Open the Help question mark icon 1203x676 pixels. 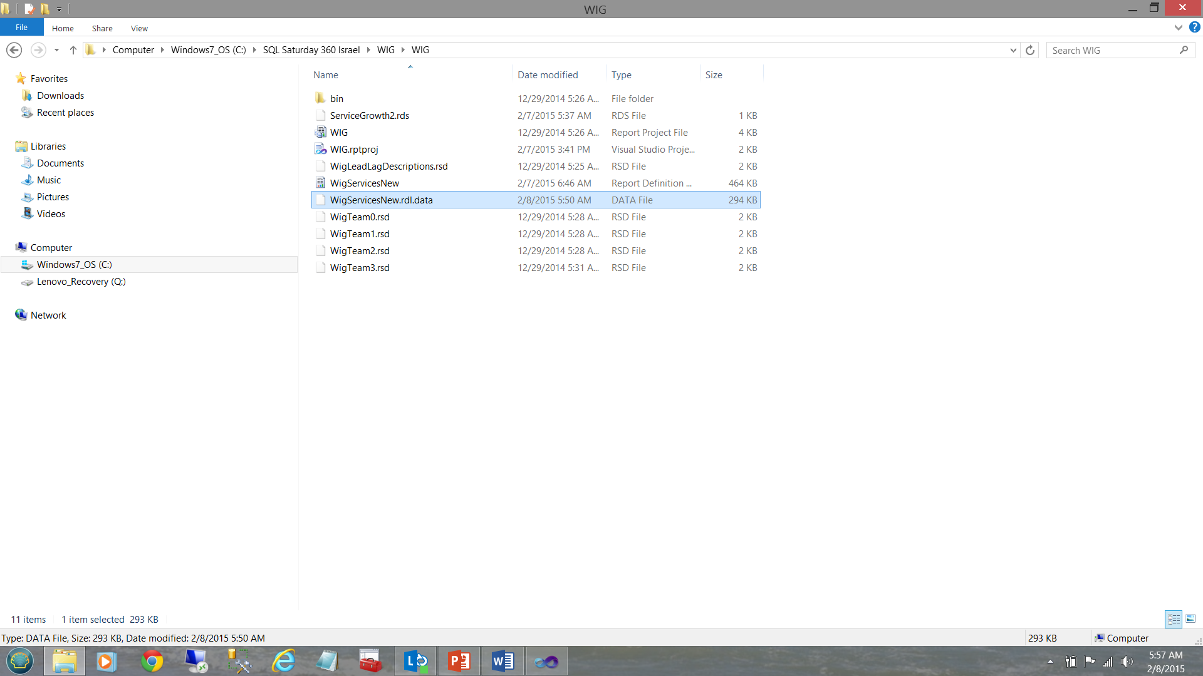pyautogui.click(x=1195, y=28)
